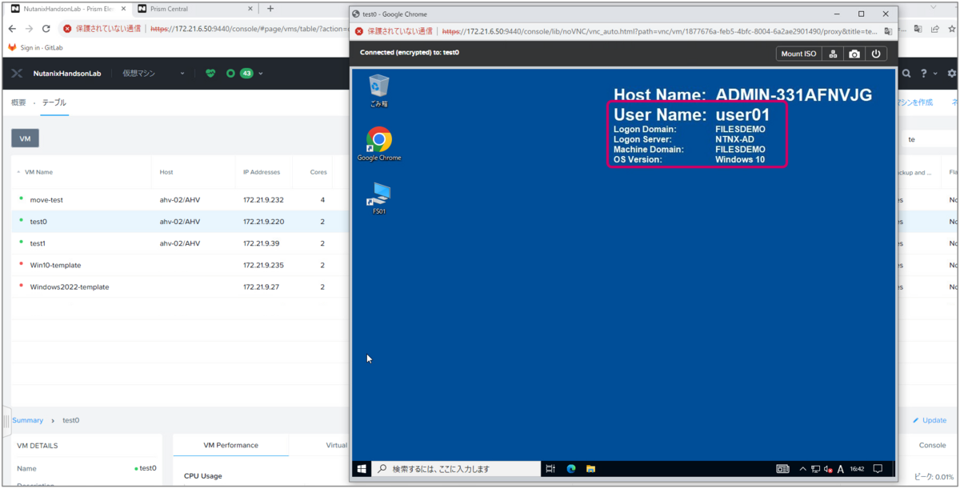
Task: Click the browser forward arrow
Action: tap(30, 28)
